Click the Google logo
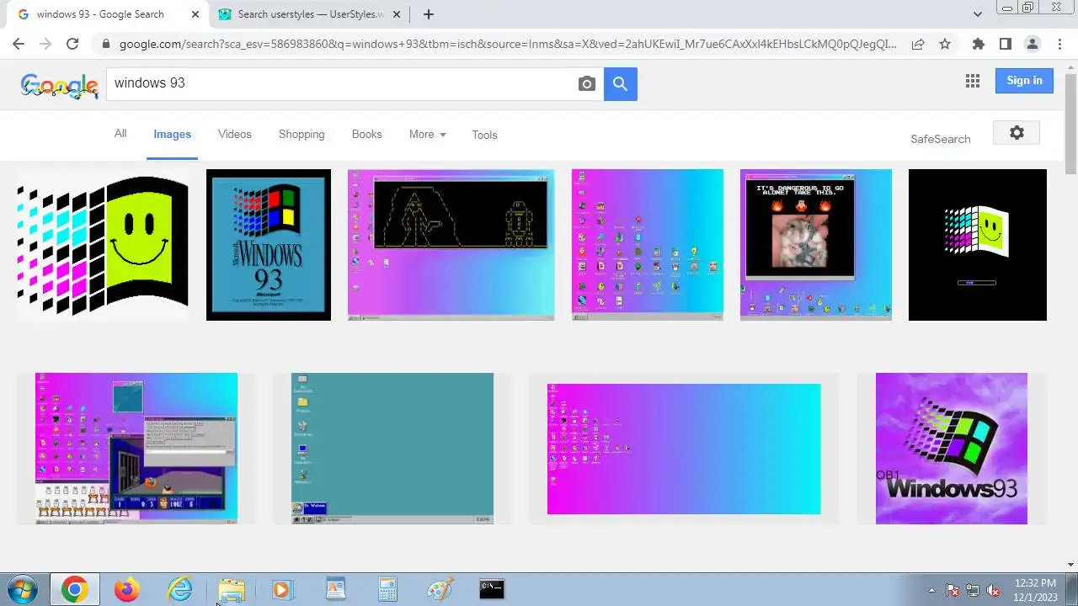This screenshot has height=606, width=1078. click(59, 85)
